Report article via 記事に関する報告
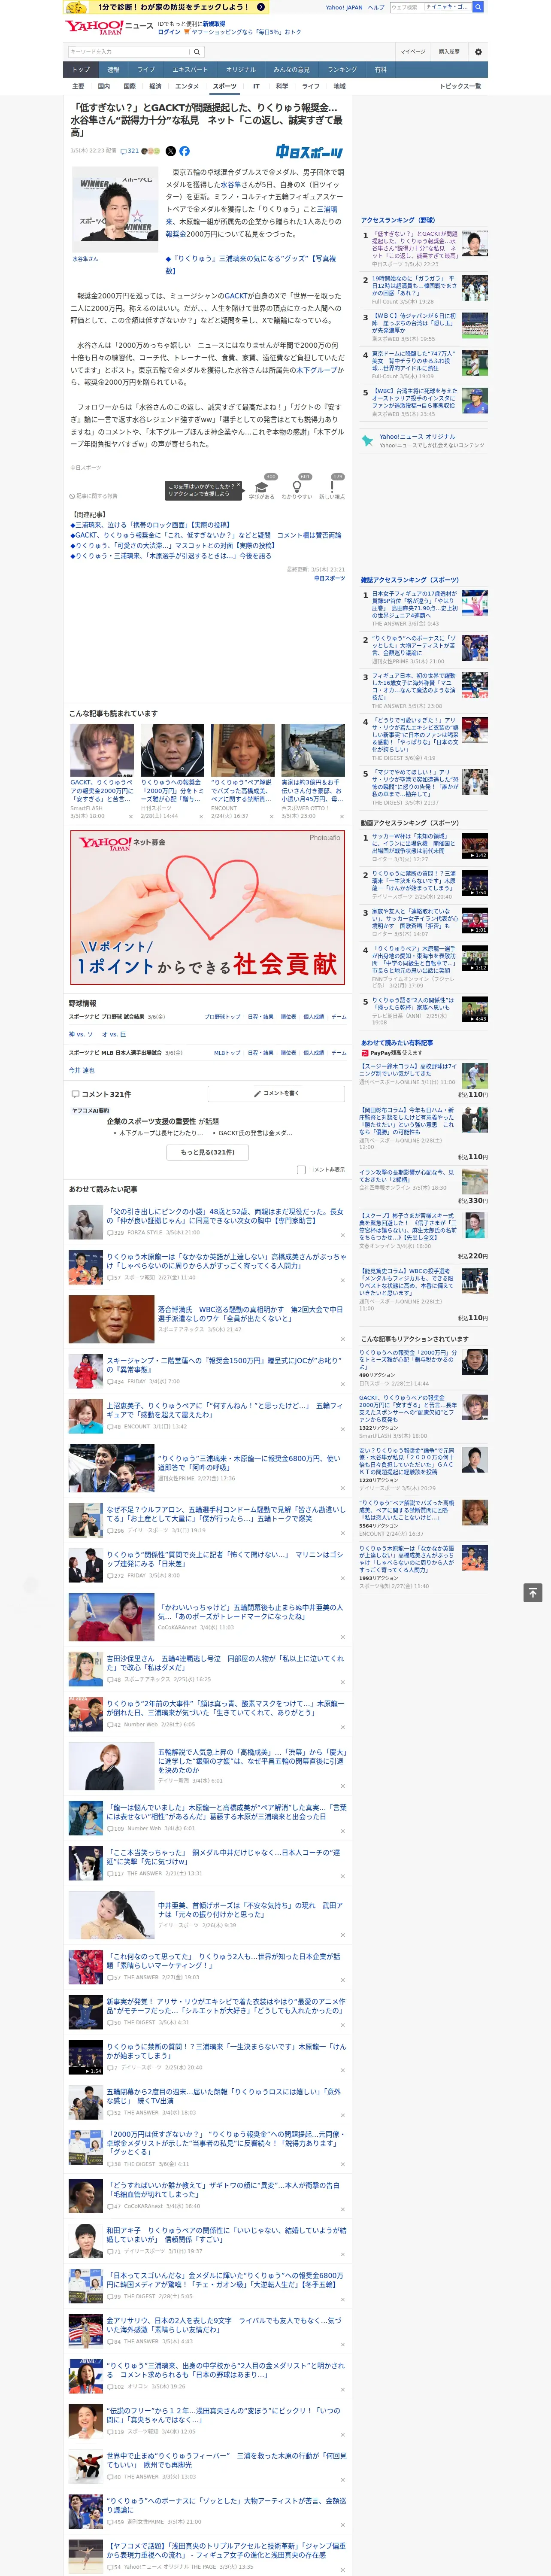Screen dimensions: 551x2576 point(94,495)
